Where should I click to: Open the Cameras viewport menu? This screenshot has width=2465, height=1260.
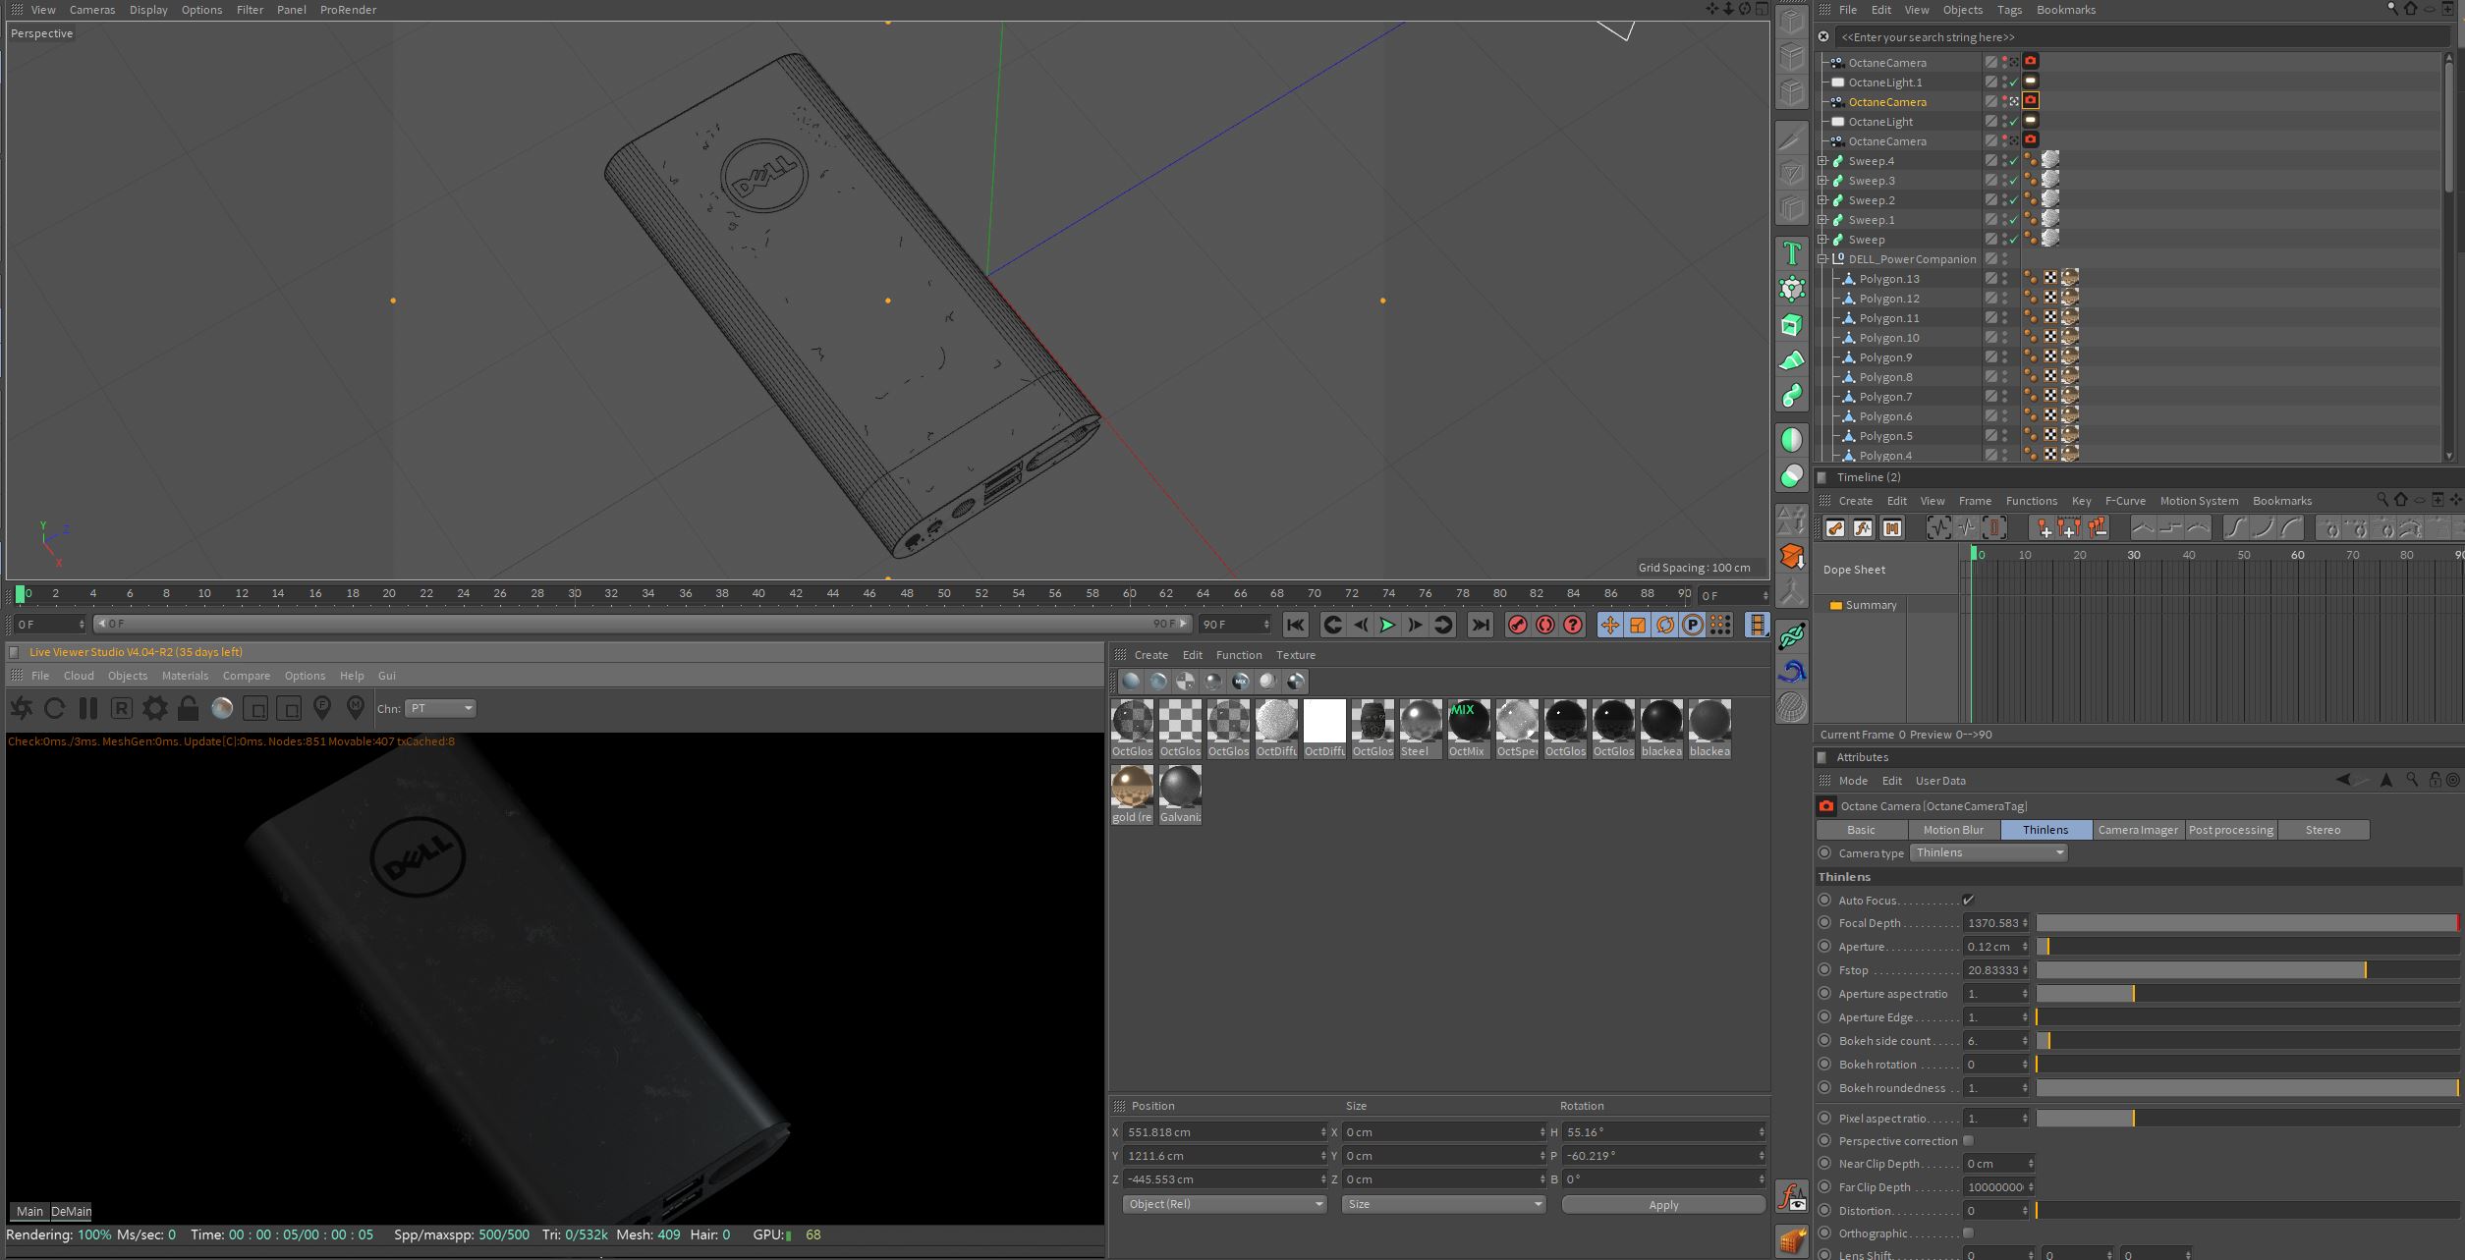(x=92, y=10)
